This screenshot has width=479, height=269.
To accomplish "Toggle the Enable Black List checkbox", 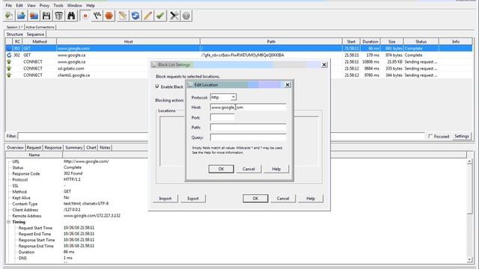I will [157, 87].
